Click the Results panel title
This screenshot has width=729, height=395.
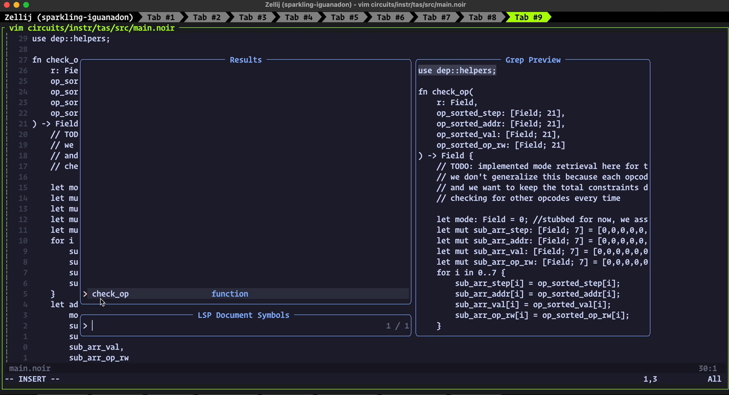(x=246, y=60)
